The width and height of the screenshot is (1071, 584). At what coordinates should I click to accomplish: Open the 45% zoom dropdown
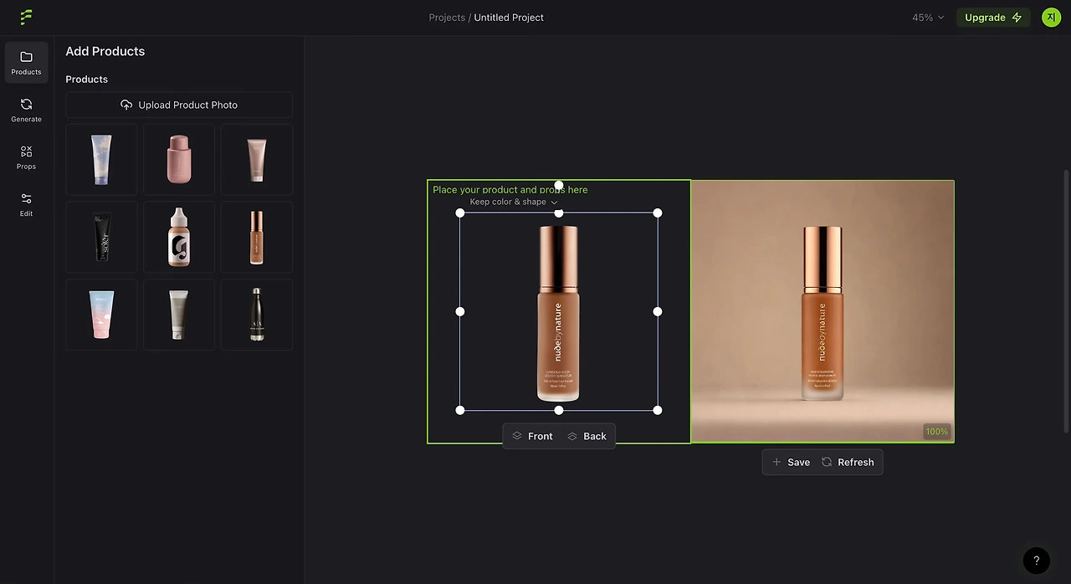click(x=928, y=18)
